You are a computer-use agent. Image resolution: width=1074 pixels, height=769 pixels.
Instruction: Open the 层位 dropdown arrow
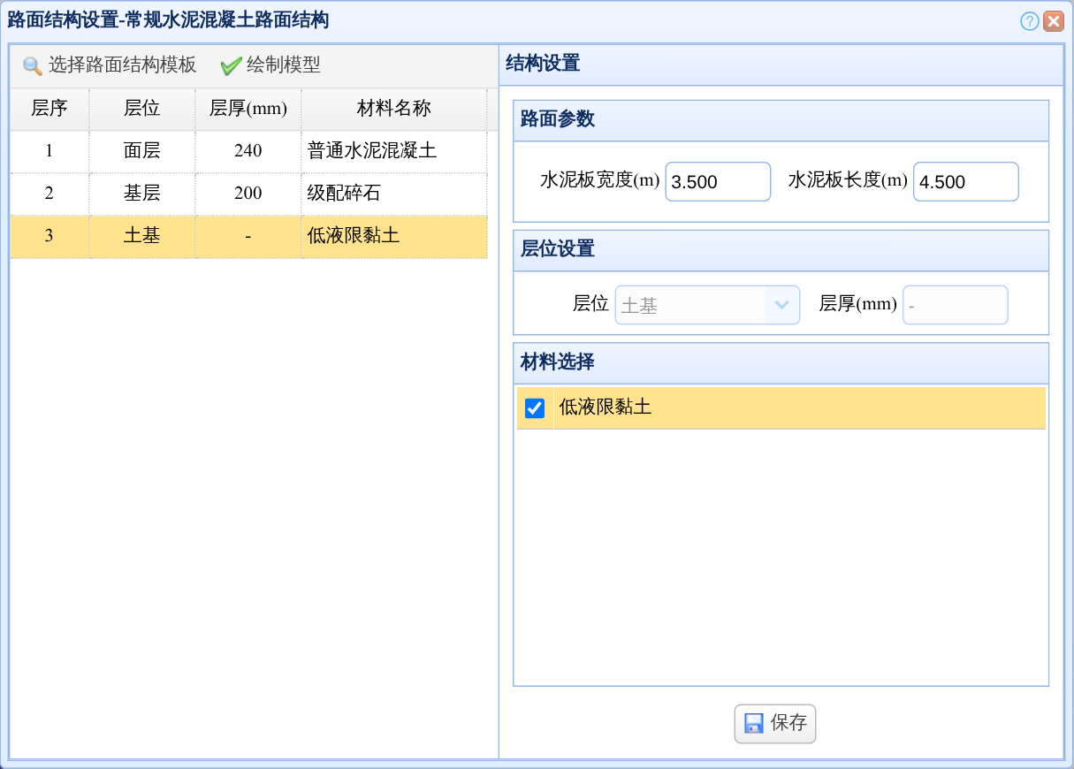[x=781, y=305]
